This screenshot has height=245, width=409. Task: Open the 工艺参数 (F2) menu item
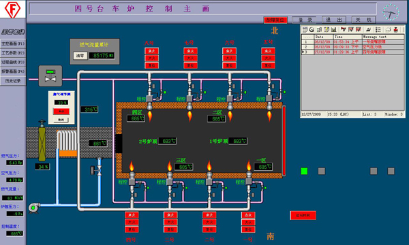pyautogui.click(x=13, y=53)
